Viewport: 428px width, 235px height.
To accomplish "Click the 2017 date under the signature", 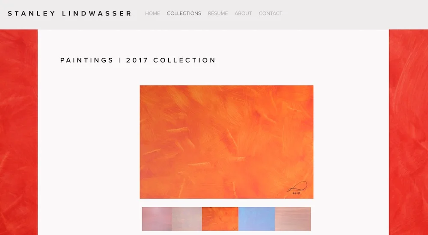I will [296, 193].
